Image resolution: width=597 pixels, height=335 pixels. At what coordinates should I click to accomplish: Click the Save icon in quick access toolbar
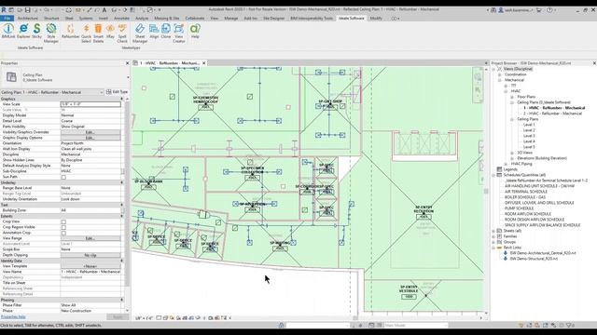(27, 10)
